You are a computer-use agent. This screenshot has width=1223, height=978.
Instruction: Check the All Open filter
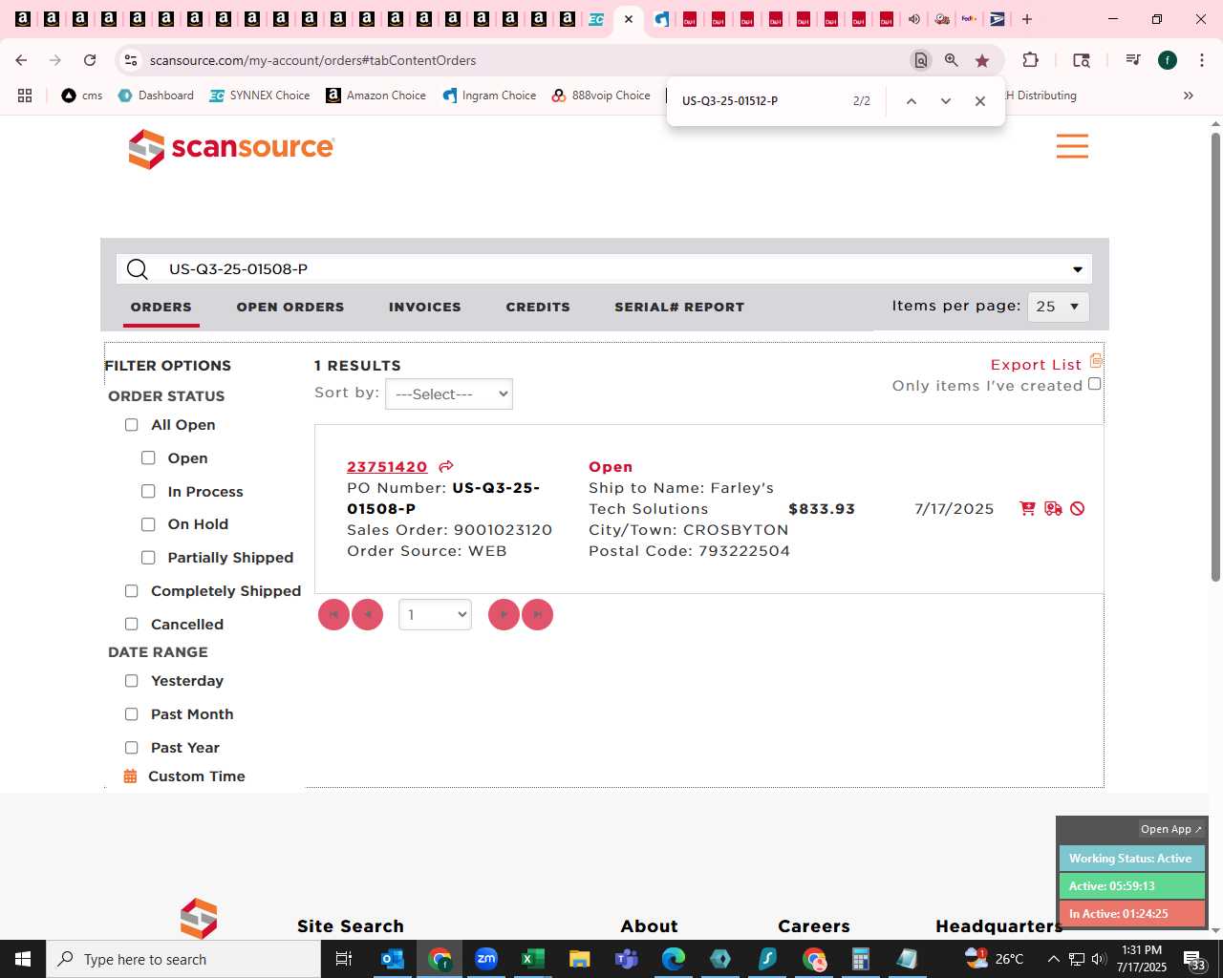[132, 425]
